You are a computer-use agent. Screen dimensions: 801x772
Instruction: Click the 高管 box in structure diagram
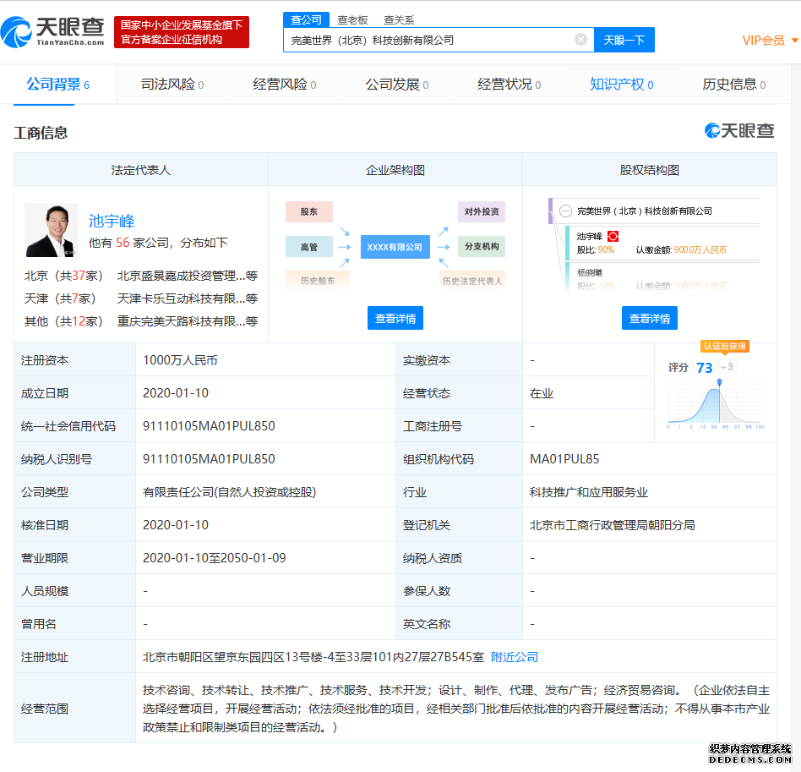click(x=309, y=247)
